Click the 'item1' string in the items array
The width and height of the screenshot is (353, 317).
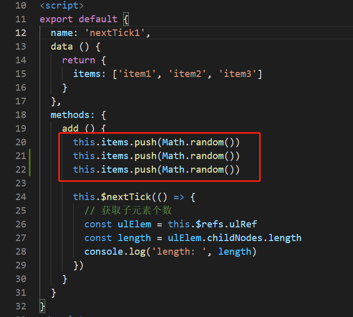(137, 74)
